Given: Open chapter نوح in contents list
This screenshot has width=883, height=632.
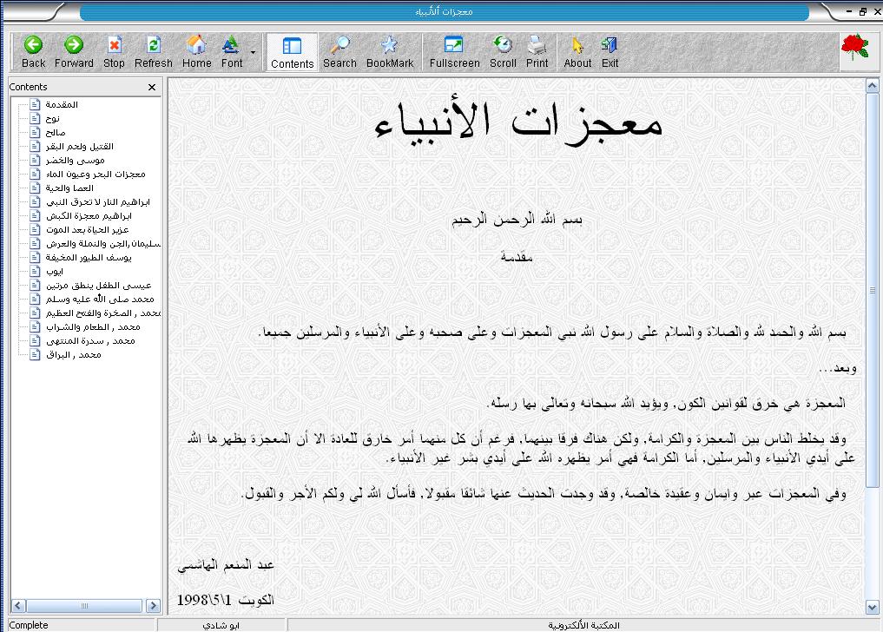Looking at the screenshot, I should click(x=53, y=119).
